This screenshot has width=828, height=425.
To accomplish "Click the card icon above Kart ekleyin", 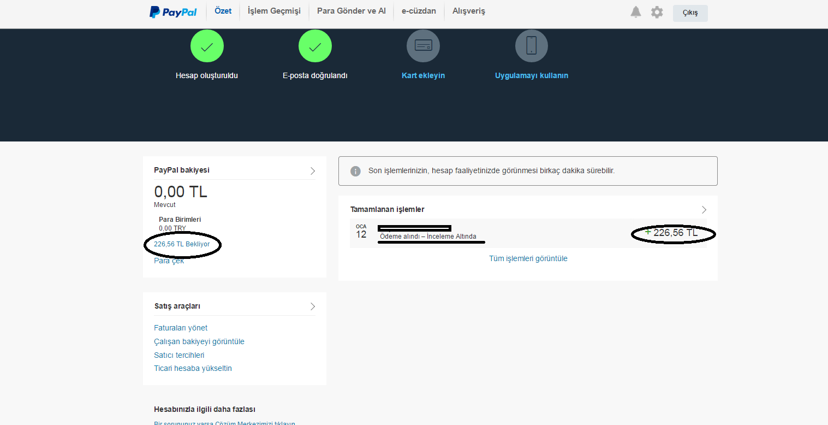I will coord(423,45).
